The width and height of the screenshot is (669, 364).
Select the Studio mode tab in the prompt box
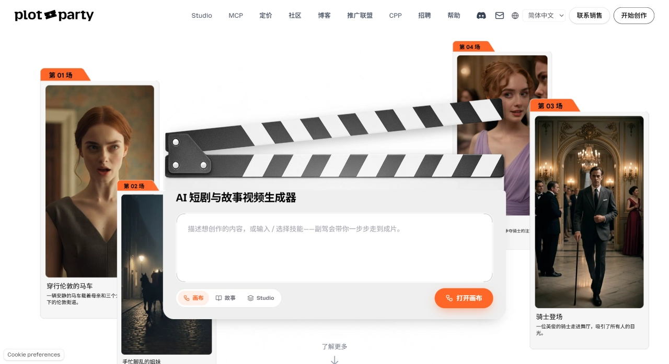pos(260,298)
